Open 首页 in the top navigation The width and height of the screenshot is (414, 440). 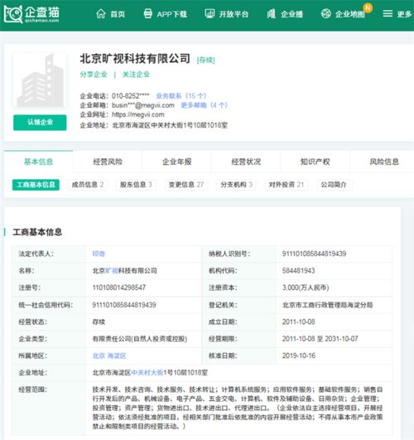point(118,14)
